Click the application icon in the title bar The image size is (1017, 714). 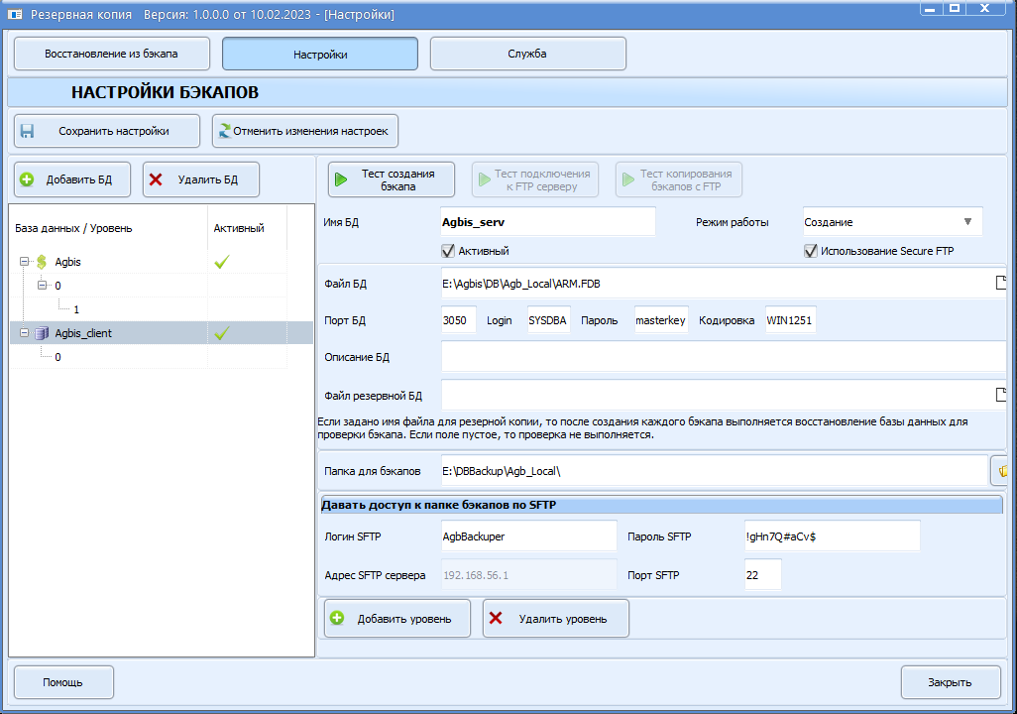pos(14,14)
